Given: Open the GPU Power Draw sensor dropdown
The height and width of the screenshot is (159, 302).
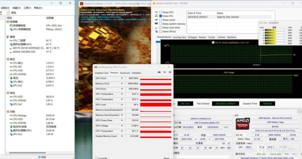Looking at the screenshot, I should [x=122, y=120].
